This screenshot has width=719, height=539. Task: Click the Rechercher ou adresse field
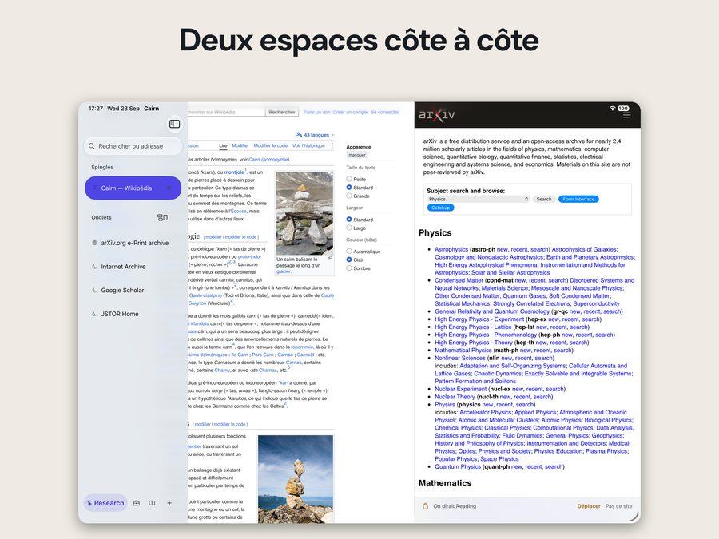133,146
